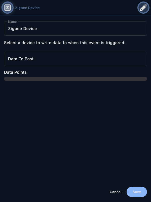Image resolution: width=151 pixels, height=202 pixels.
Task: Click the Data Points loading bar
Action: coord(75,79)
